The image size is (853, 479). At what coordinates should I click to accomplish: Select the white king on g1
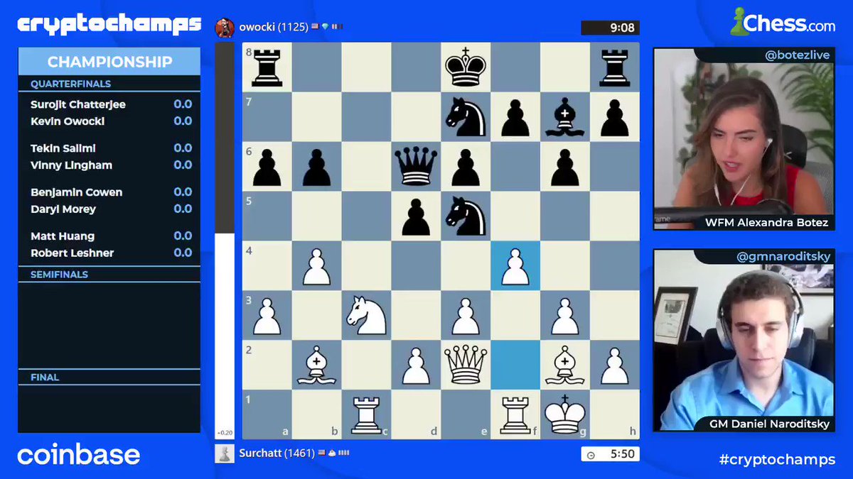[565, 415]
